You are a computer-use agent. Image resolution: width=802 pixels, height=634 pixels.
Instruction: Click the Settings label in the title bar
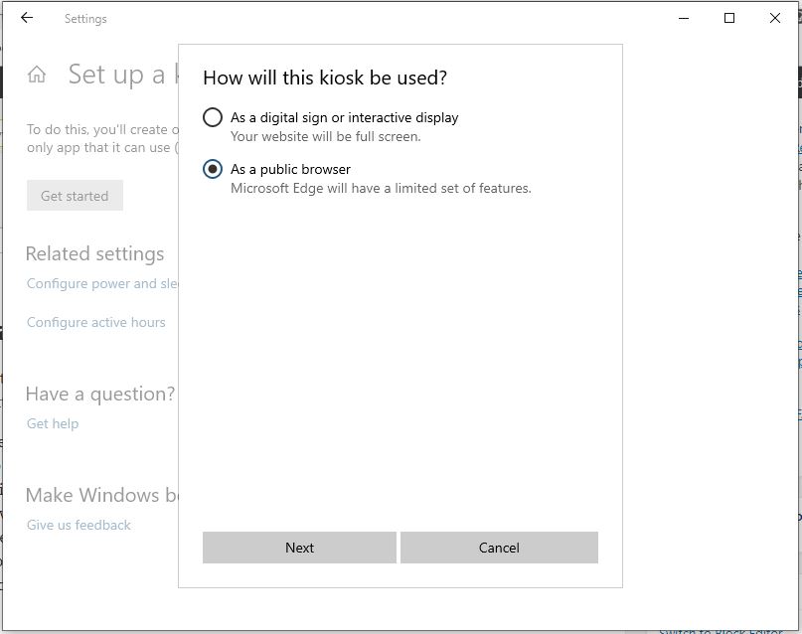pos(85,18)
